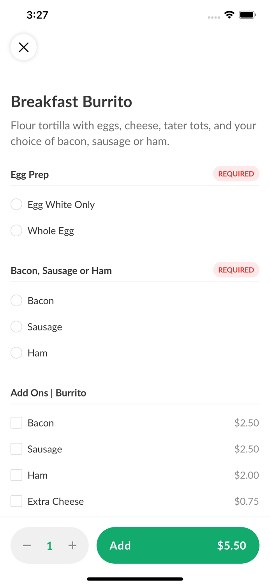Viewport: 270px width, 586px height.
Task: Tap the plus icon to increase quantity
Action: (72, 545)
